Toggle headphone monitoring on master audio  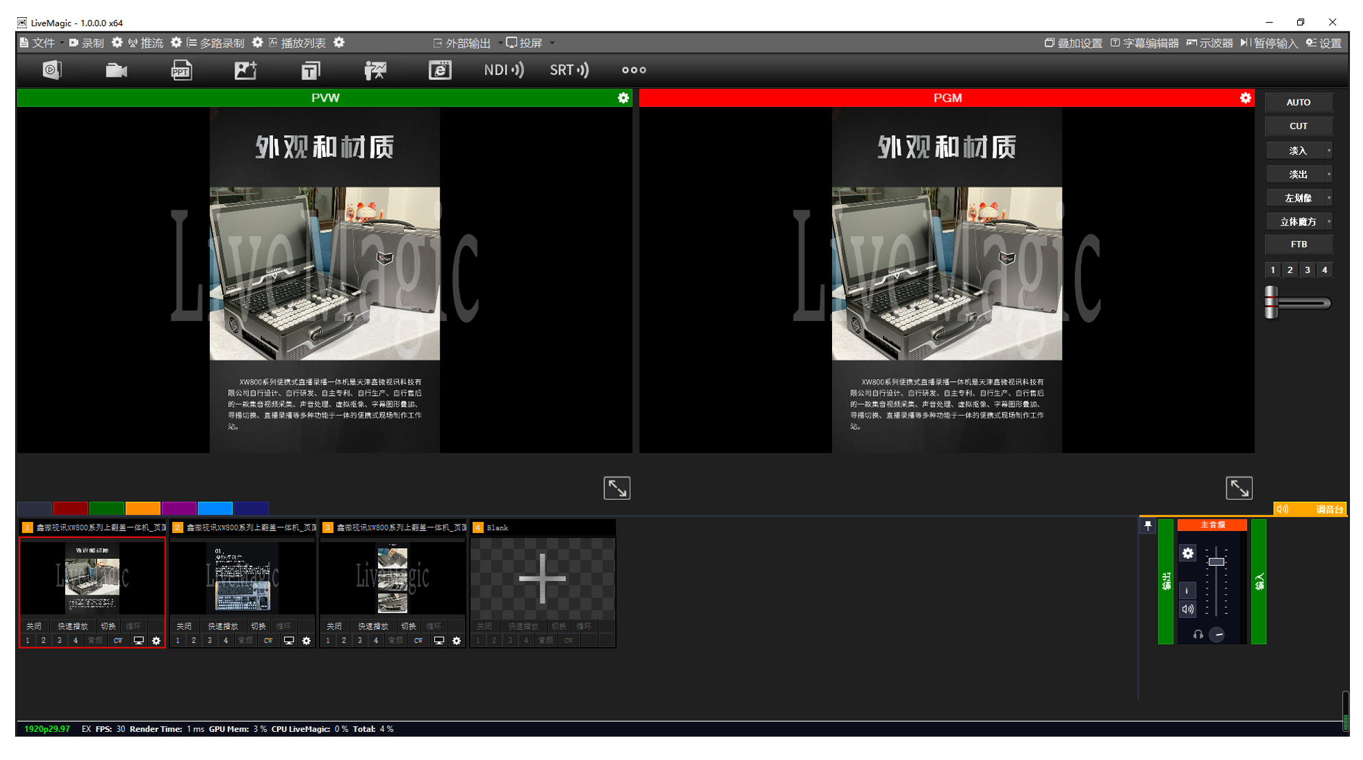1198,634
